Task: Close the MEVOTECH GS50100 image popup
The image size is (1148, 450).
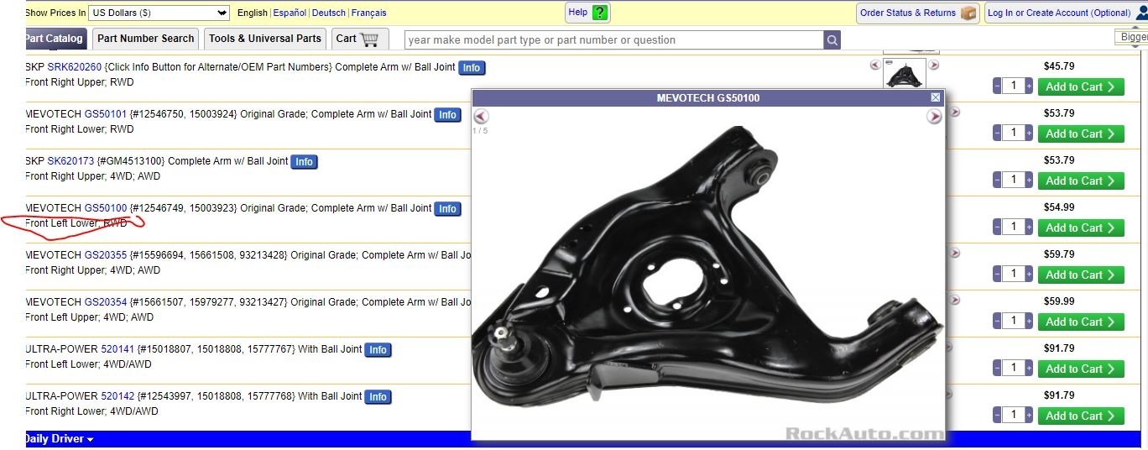Action: (x=936, y=97)
